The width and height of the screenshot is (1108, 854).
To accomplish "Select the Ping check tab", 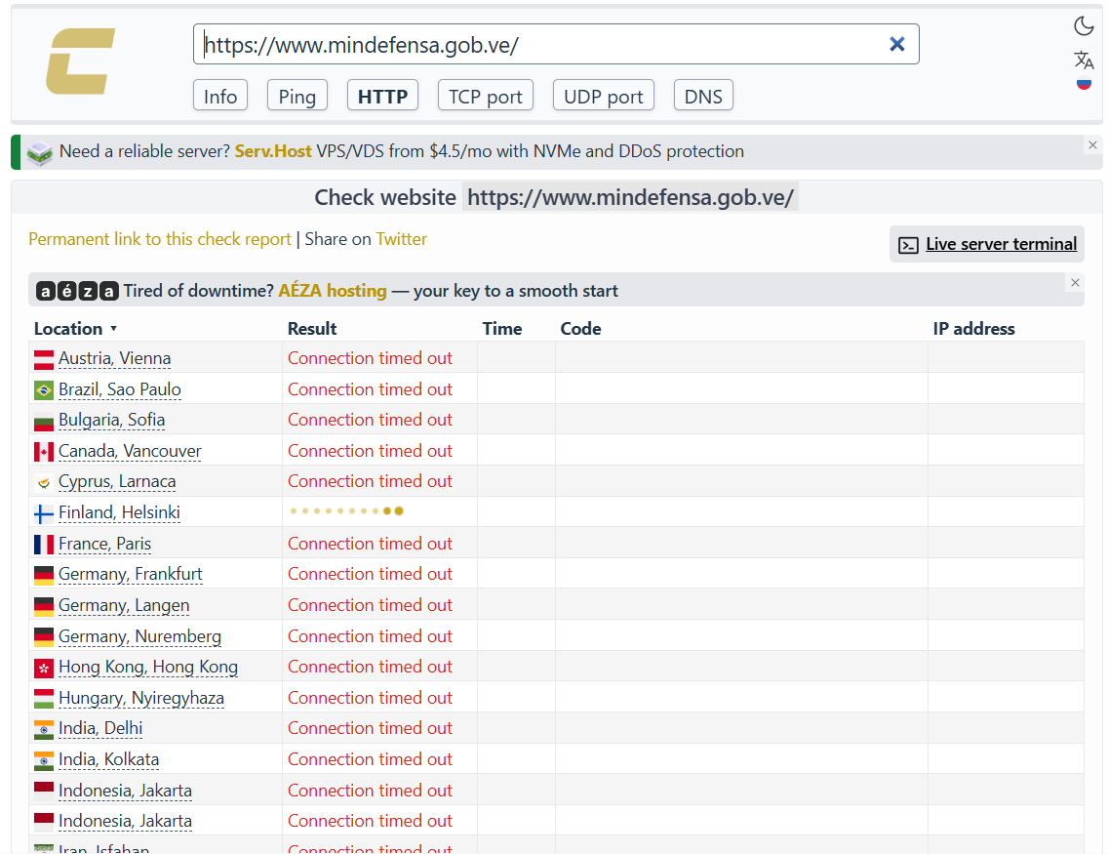I will (297, 96).
